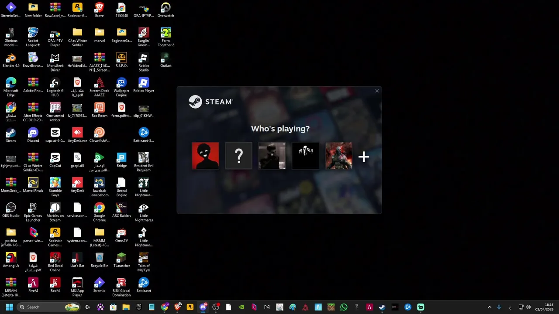Open Wallpaper Engine desktop shortcut
Screen dimensions: 559x314
121,87
